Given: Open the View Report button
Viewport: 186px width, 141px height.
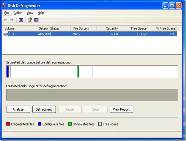Looking at the screenshot, I should (x=121, y=109).
